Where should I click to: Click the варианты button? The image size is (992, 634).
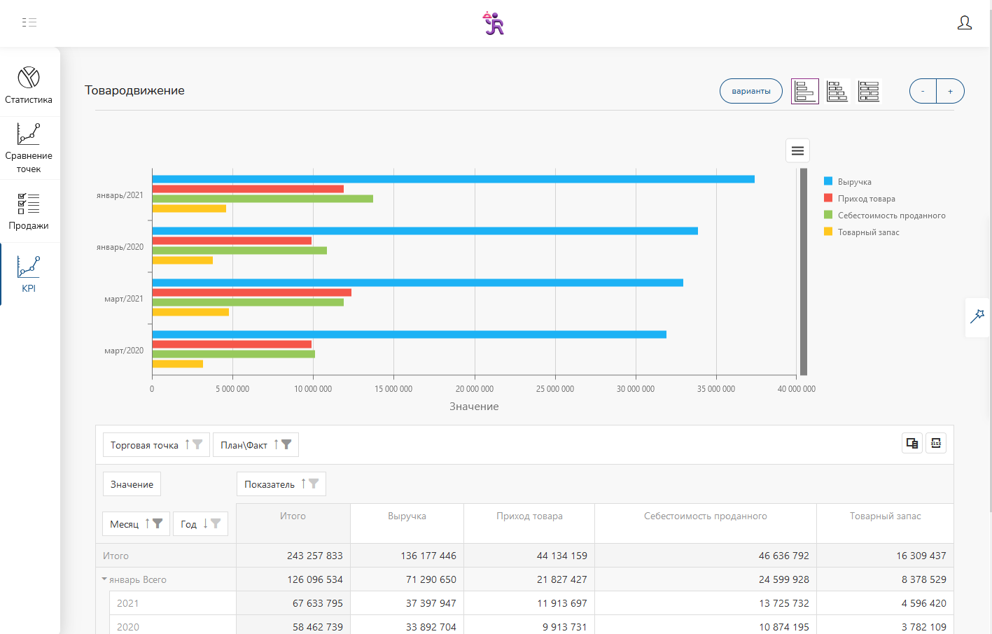click(x=751, y=91)
